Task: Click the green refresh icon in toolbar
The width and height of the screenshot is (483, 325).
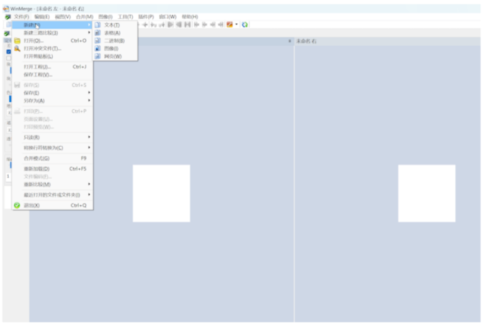Action: point(245,24)
